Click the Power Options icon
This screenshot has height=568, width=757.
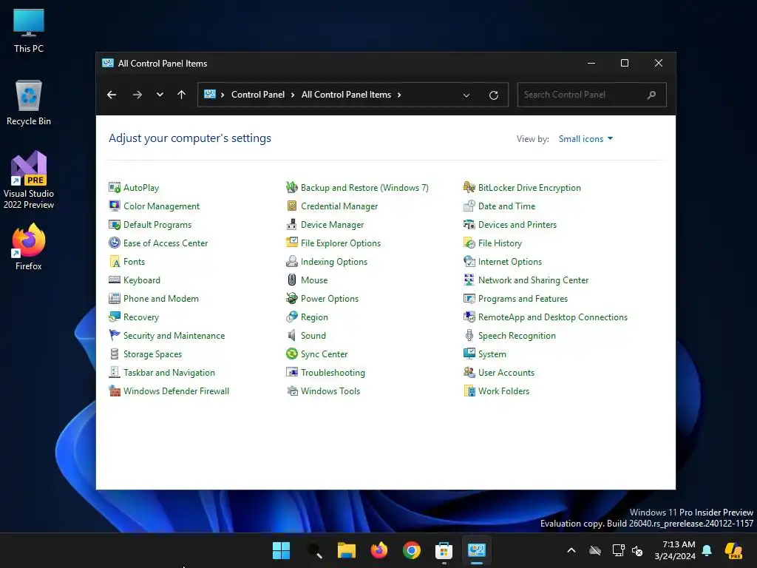(x=291, y=299)
